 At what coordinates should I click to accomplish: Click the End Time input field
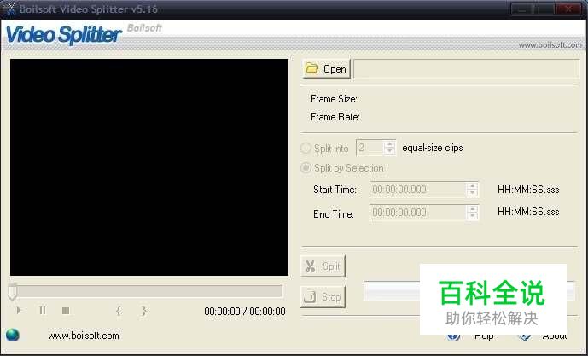coord(418,213)
